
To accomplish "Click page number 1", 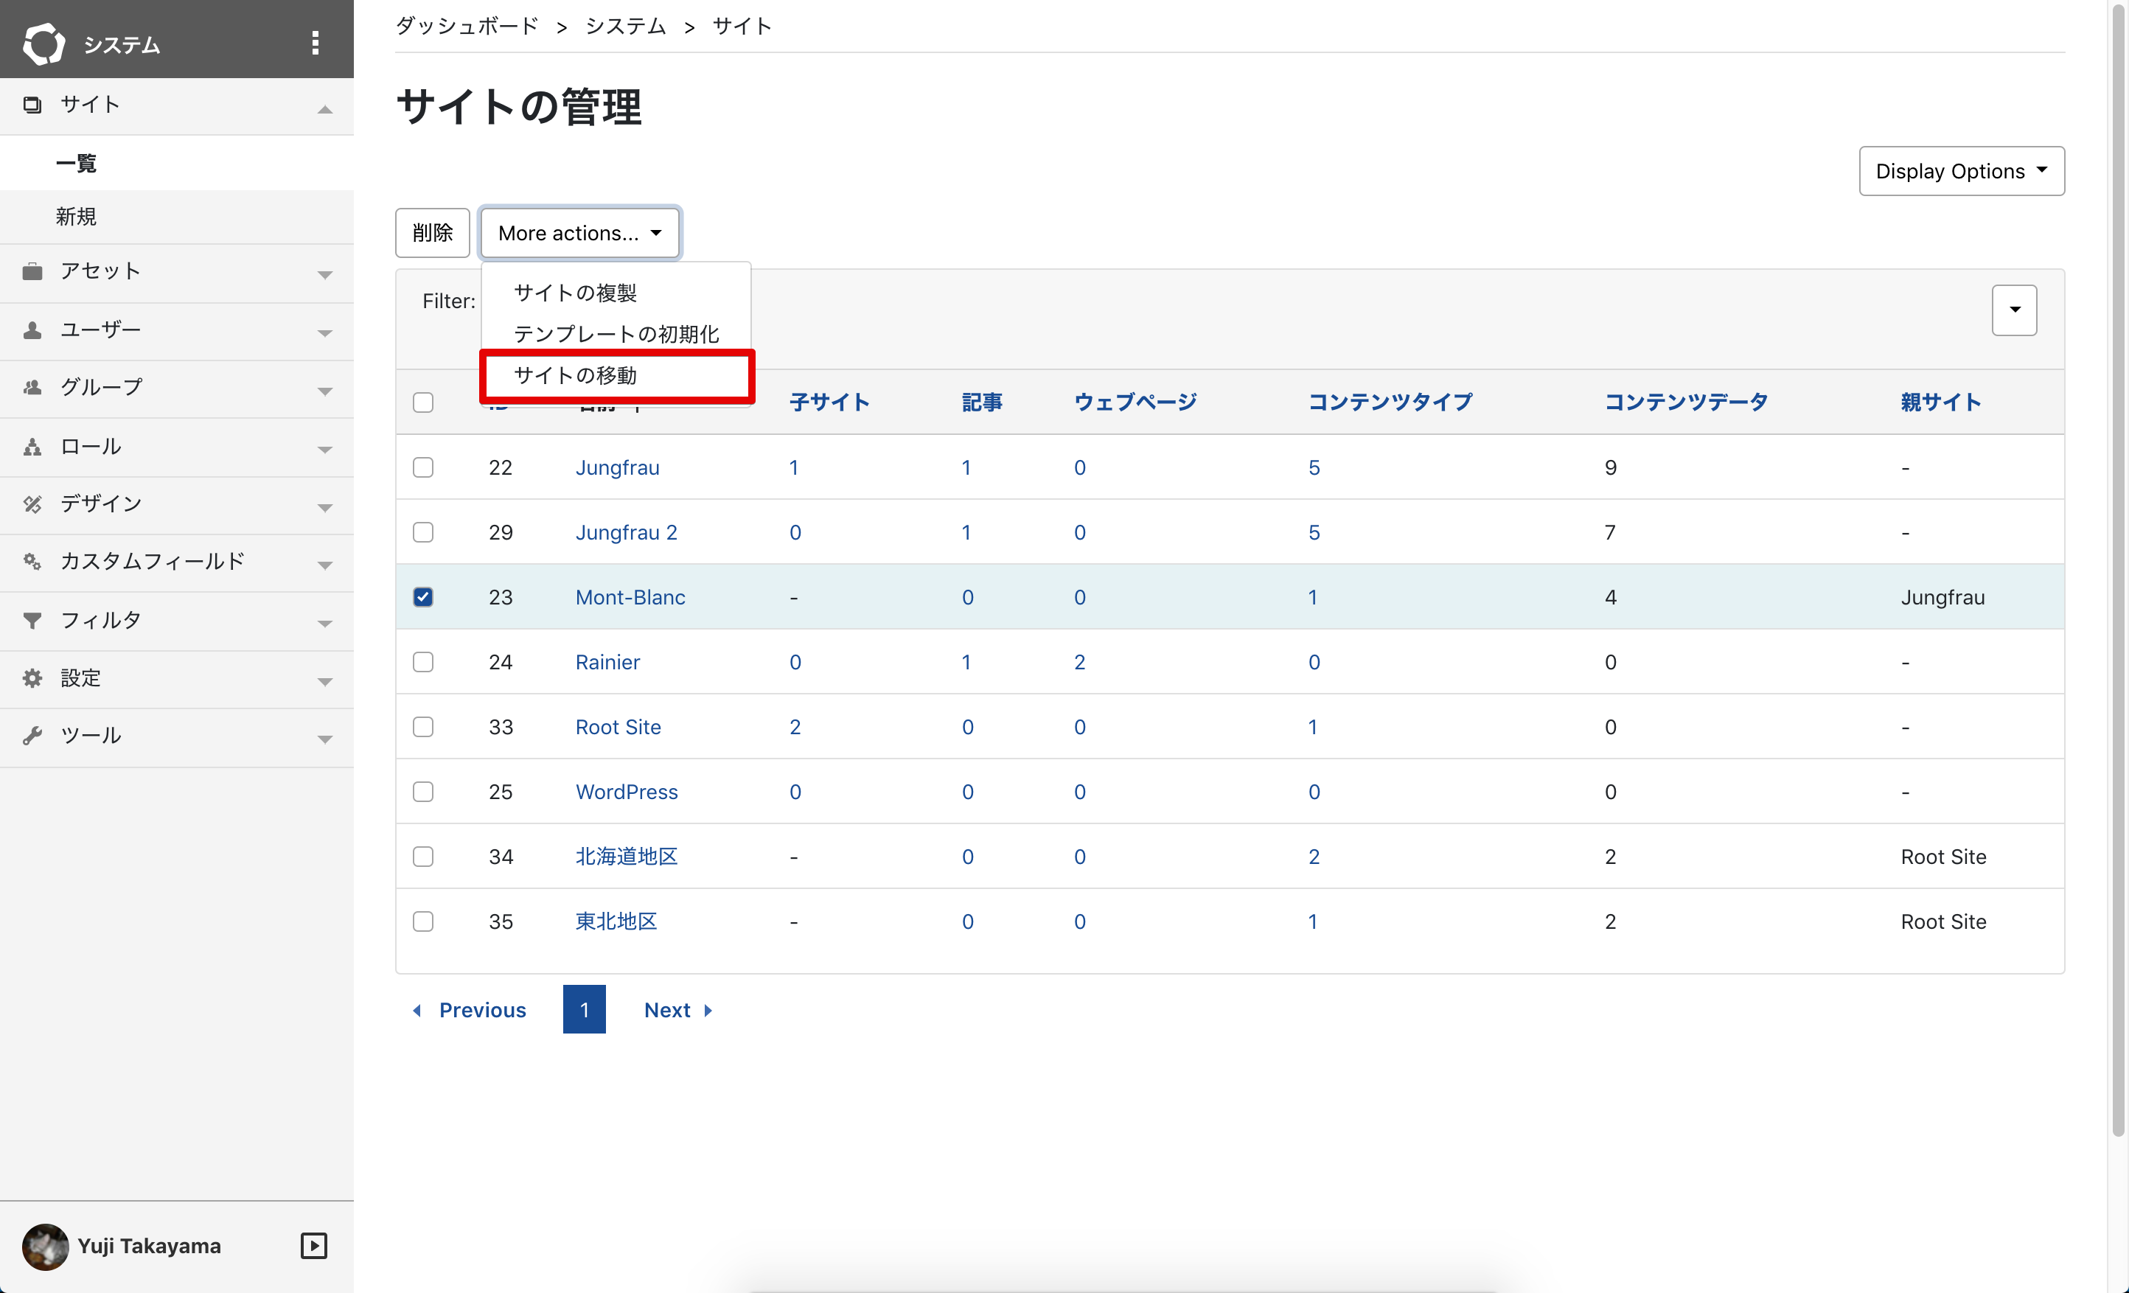I will click(x=584, y=1009).
